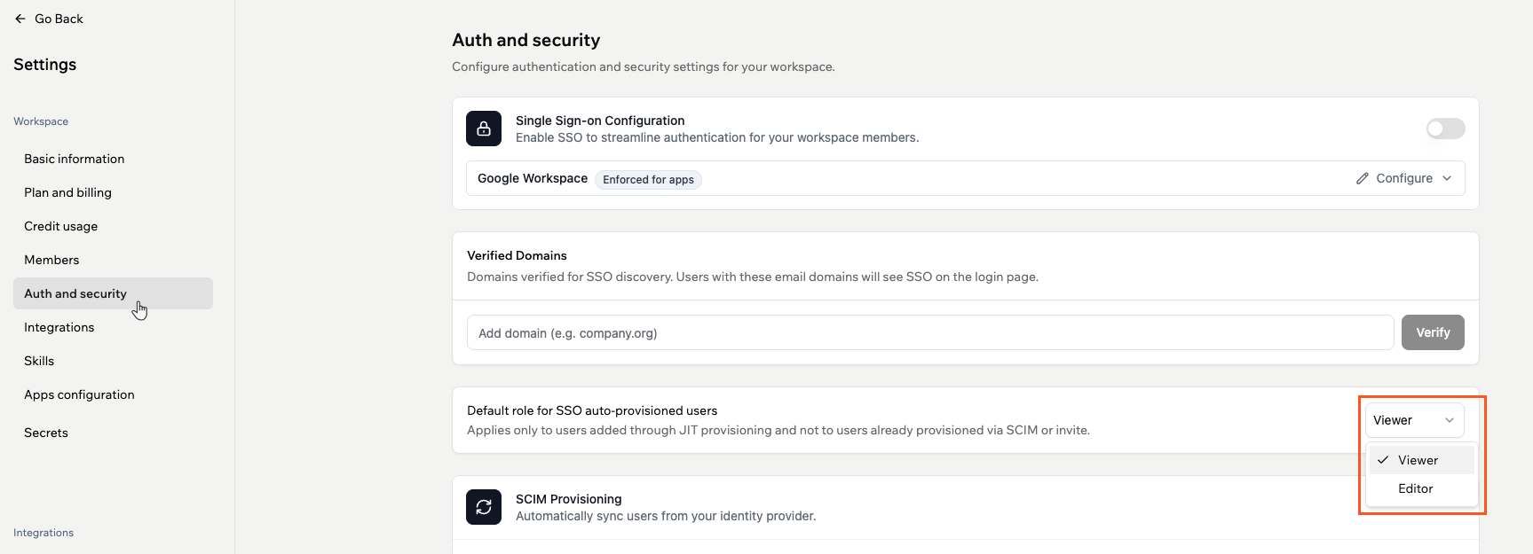
Task: Focus the Add domain input field
Action: (x=930, y=332)
